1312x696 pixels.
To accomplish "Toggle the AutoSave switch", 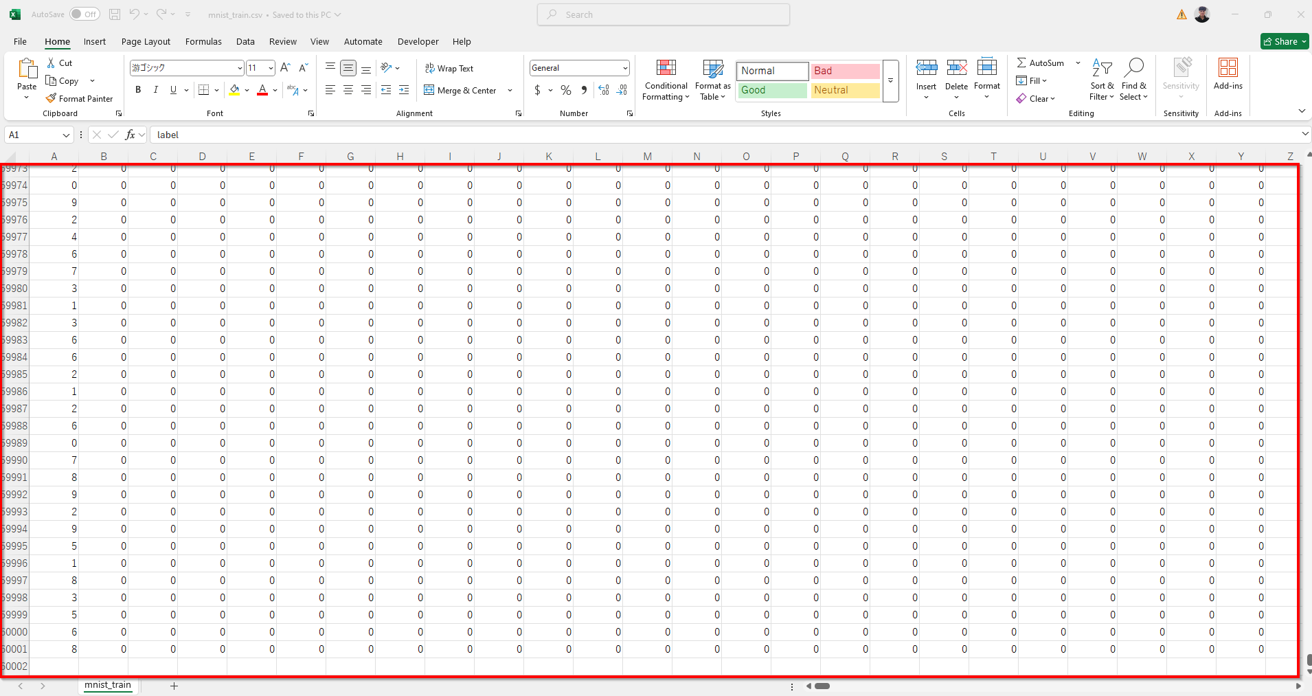I will [84, 14].
